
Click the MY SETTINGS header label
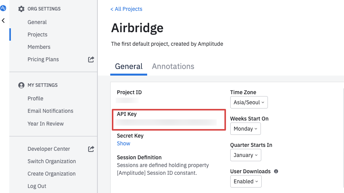(43, 85)
